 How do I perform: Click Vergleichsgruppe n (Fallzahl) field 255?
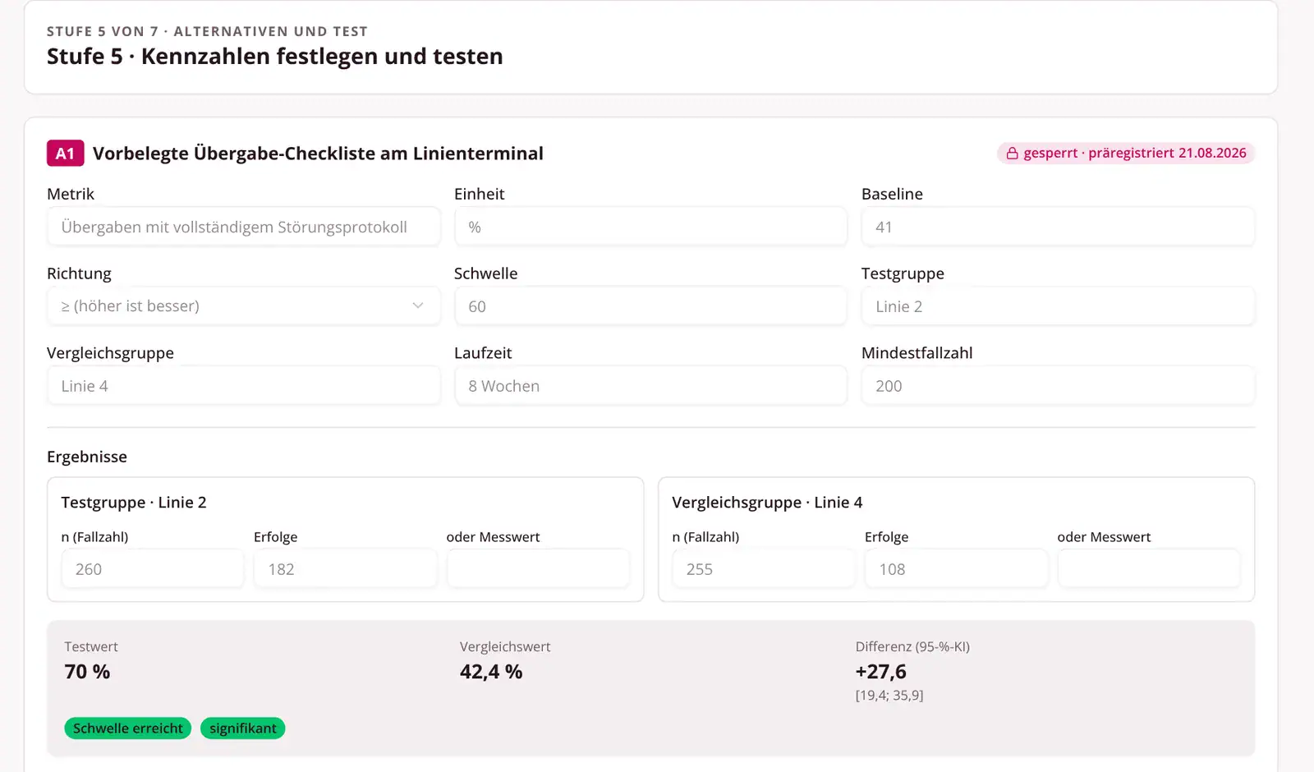(764, 569)
